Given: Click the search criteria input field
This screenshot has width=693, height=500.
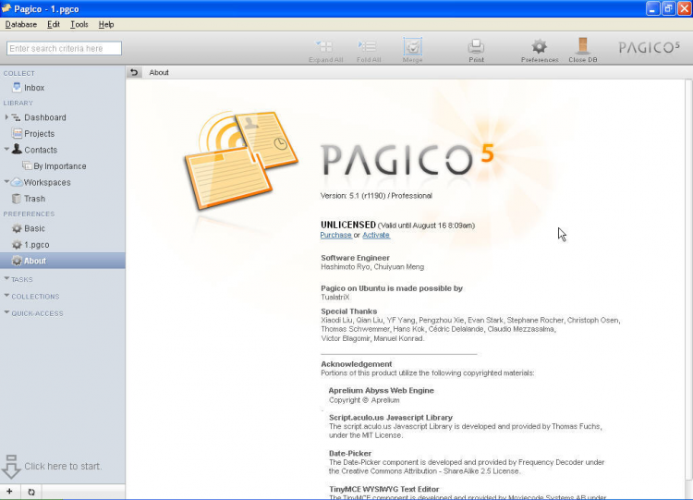Looking at the screenshot, I should [x=64, y=48].
